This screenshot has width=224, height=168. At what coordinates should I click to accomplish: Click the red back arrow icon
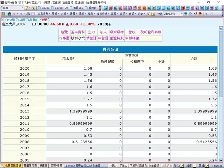[x=14, y=14]
